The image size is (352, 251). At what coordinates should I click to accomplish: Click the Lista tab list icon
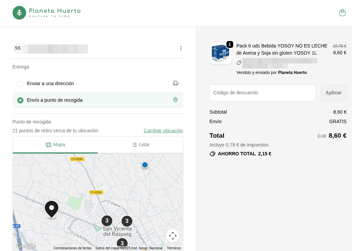click(134, 145)
